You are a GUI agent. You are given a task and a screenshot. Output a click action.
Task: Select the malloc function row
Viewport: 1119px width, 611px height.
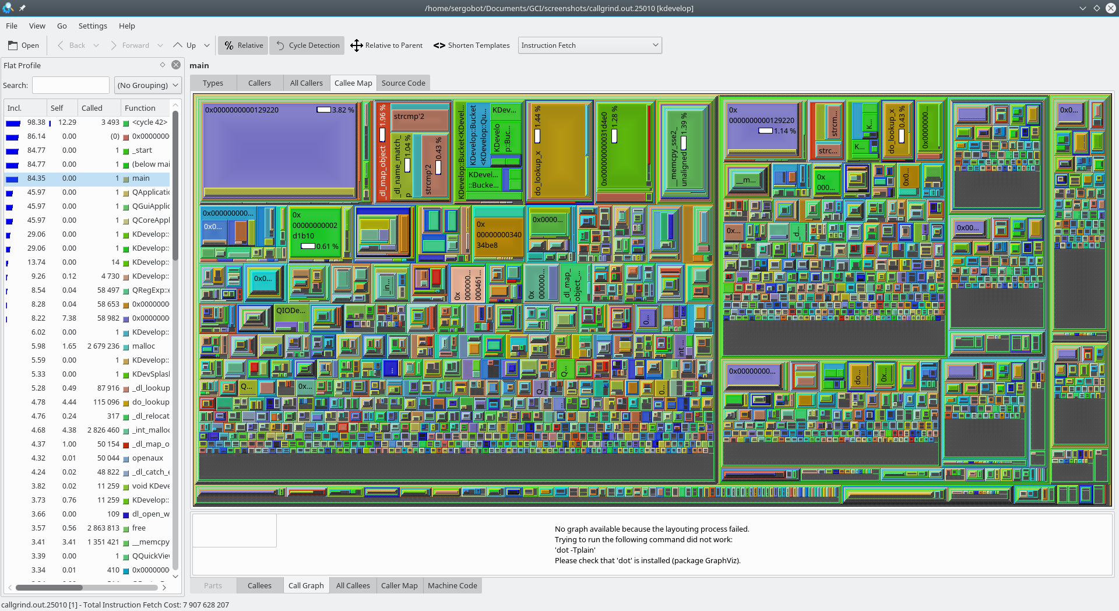click(x=143, y=346)
